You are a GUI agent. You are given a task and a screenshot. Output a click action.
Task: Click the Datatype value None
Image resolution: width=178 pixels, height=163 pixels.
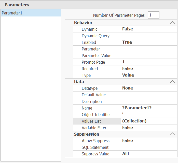pos(149,88)
